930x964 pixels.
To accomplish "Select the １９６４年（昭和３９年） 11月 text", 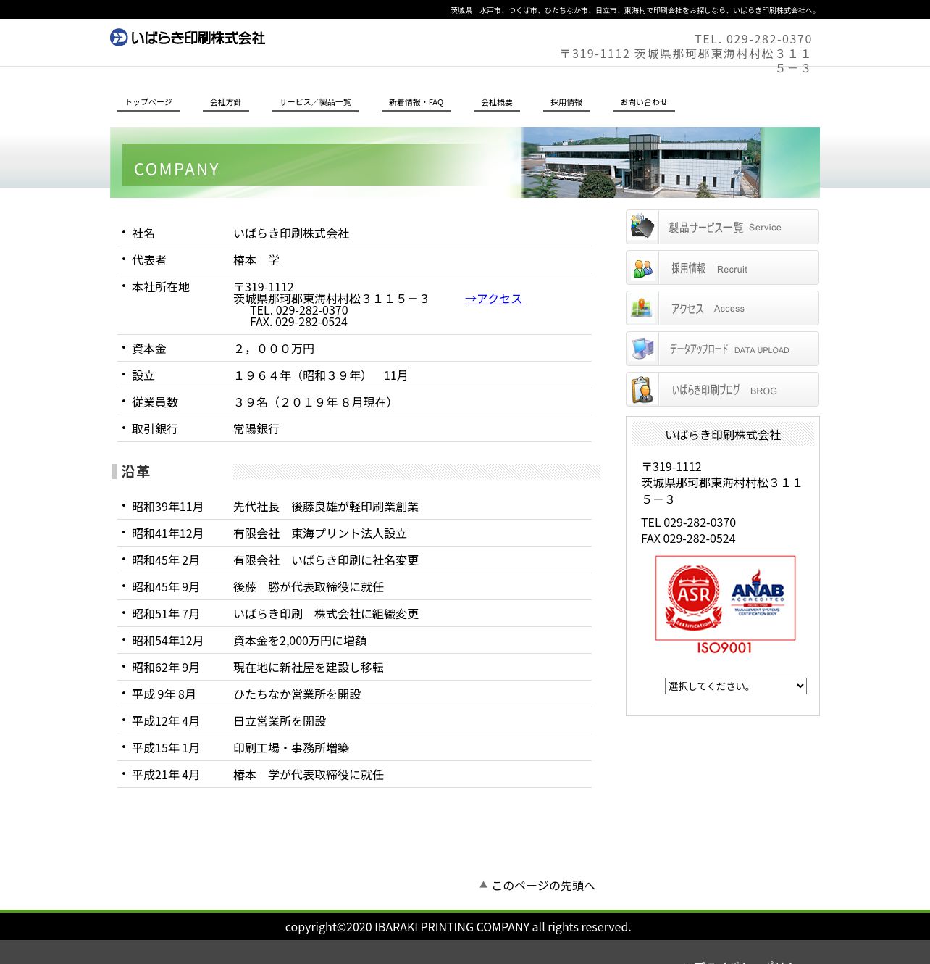I will (321, 375).
